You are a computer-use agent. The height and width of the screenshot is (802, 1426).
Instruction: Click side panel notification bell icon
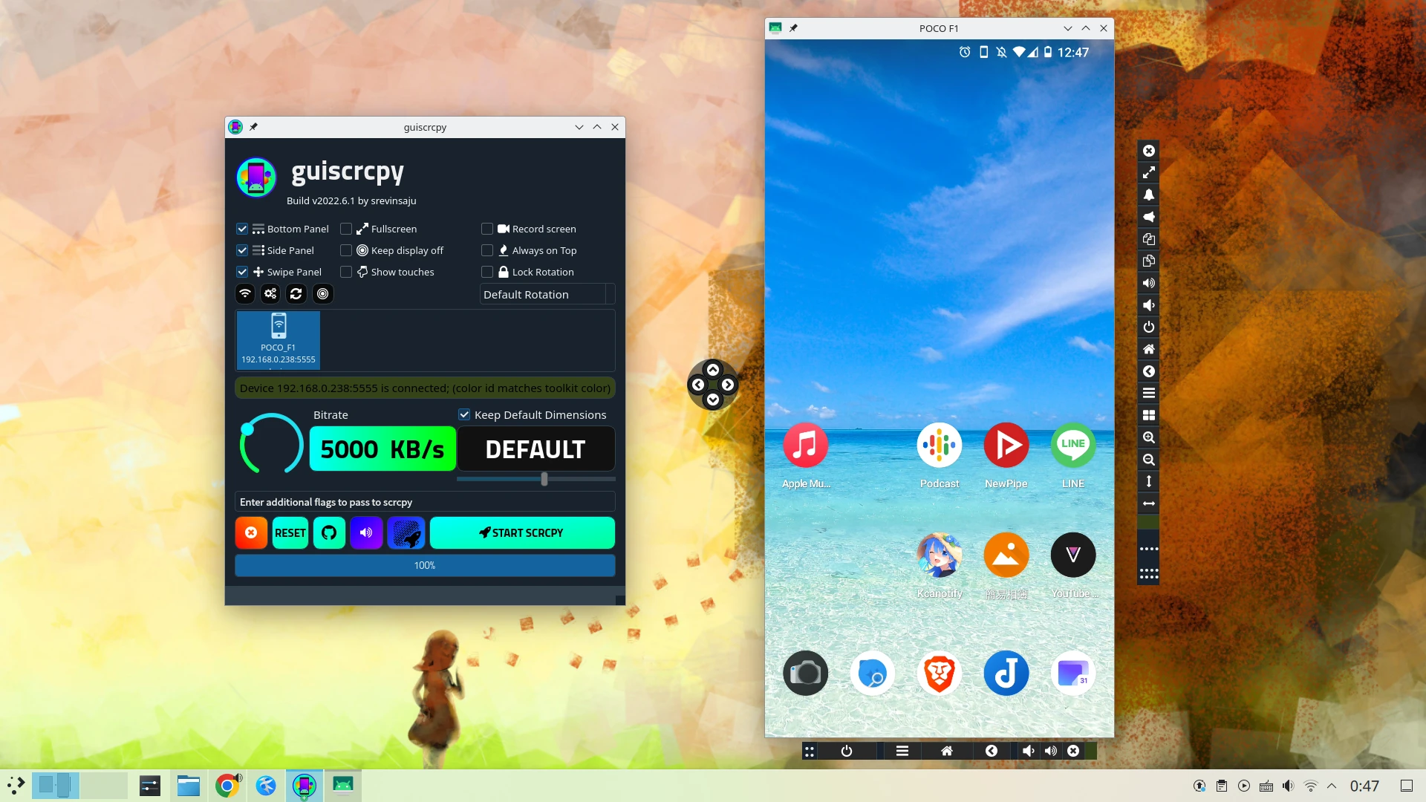click(x=1148, y=195)
